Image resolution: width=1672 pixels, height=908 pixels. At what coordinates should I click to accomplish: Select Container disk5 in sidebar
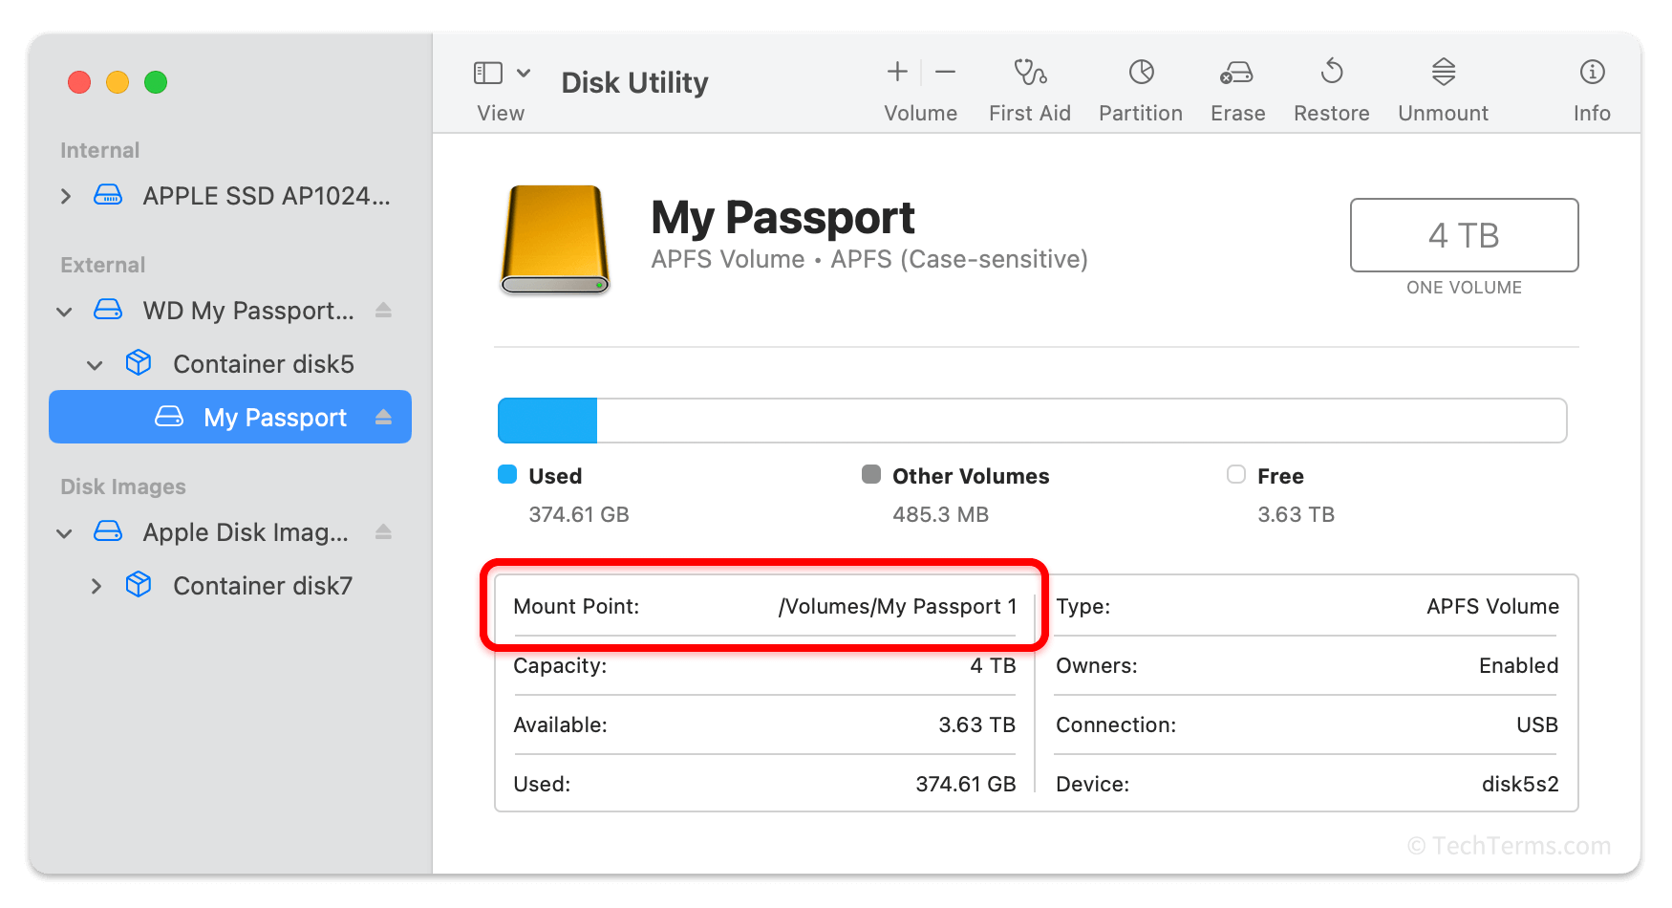(x=230, y=364)
